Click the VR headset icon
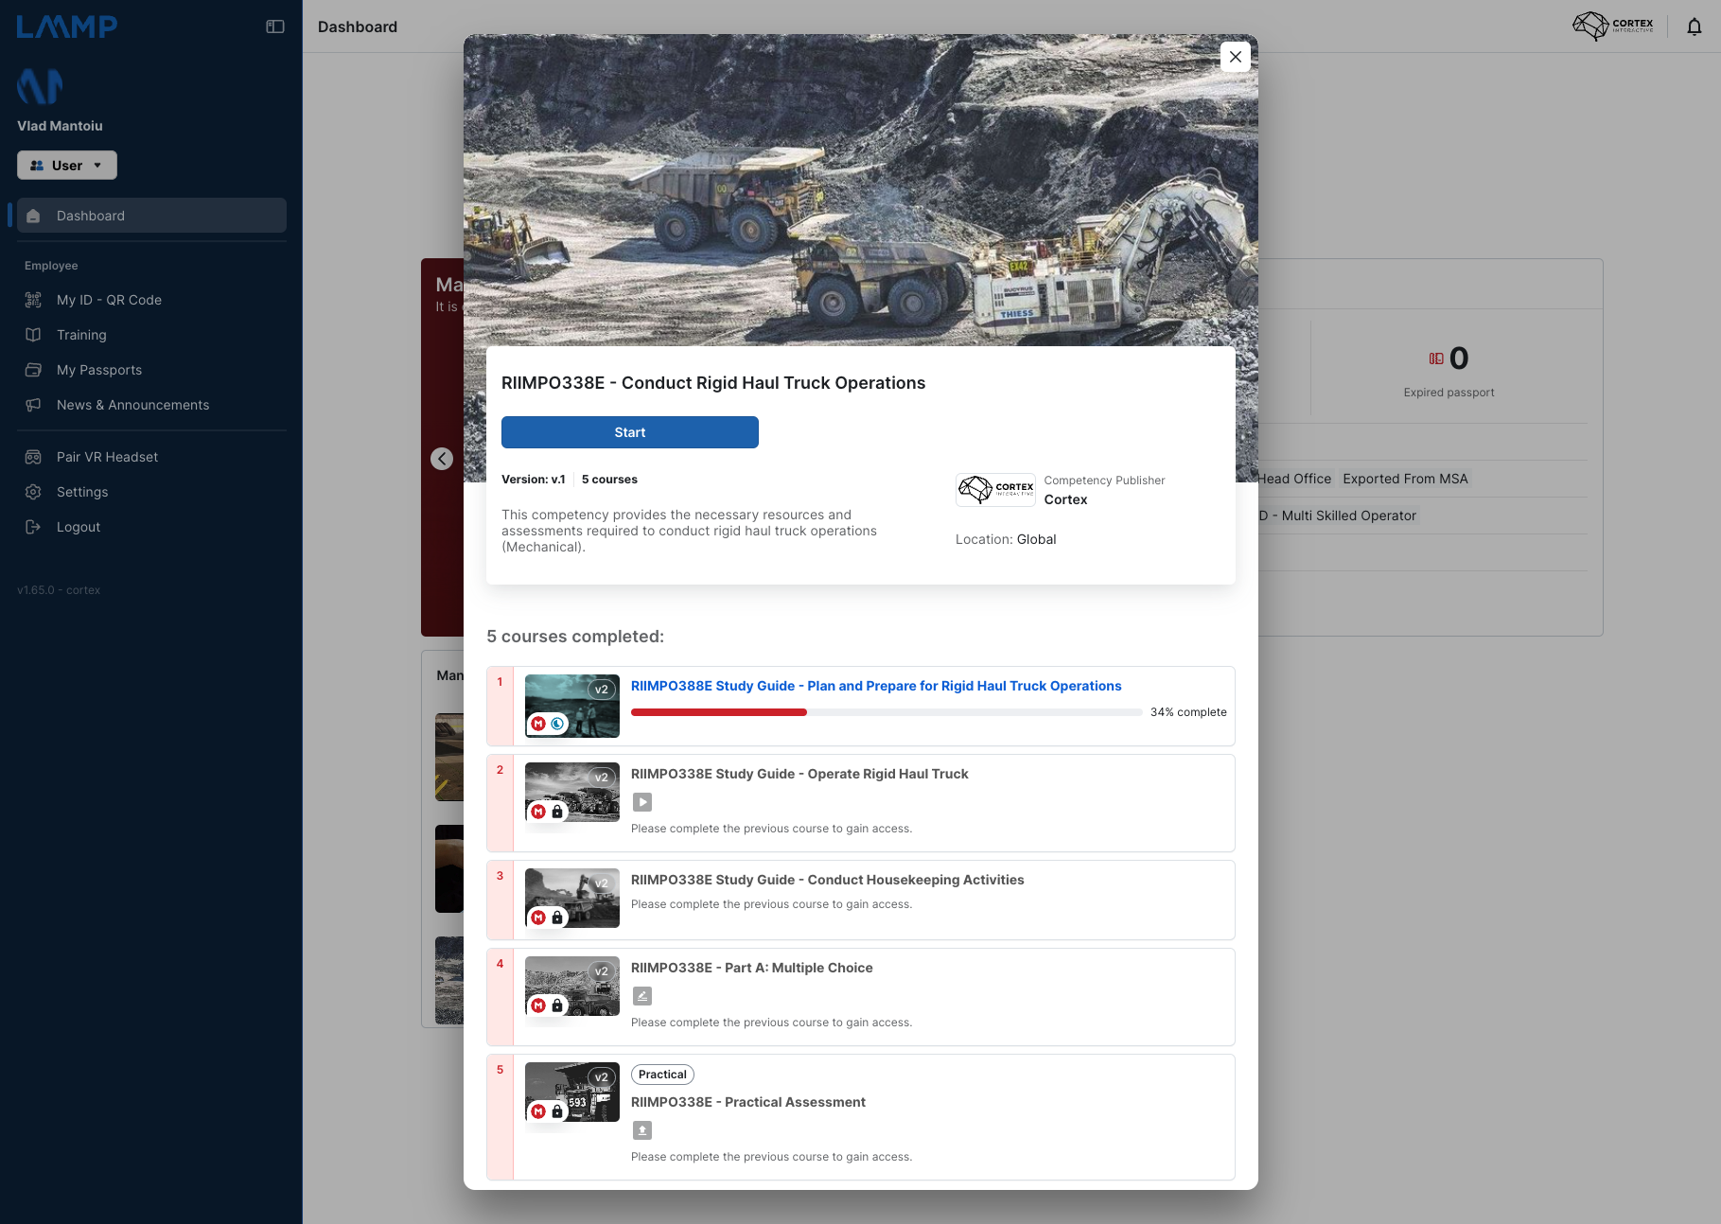1721x1224 pixels. click(33, 457)
